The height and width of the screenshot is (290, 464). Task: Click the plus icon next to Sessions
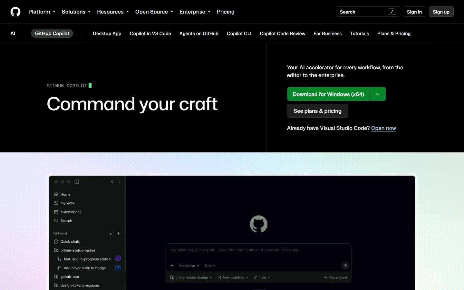(x=118, y=233)
